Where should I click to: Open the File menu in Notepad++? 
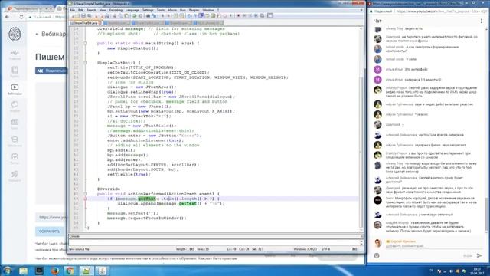[73, 10]
